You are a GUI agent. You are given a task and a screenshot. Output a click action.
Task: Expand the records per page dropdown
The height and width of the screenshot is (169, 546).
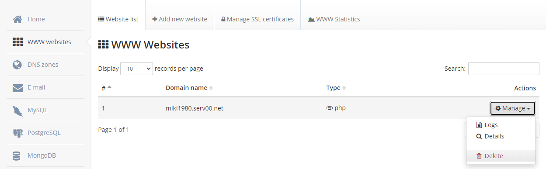(x=136, y=69)
